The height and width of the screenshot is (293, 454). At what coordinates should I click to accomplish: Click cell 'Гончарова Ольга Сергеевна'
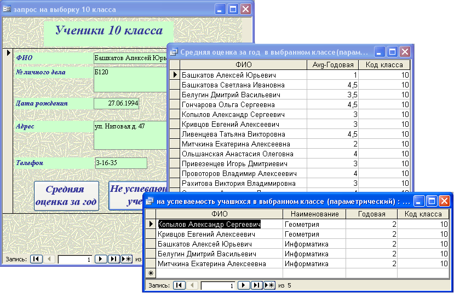[x=243, y=104]
